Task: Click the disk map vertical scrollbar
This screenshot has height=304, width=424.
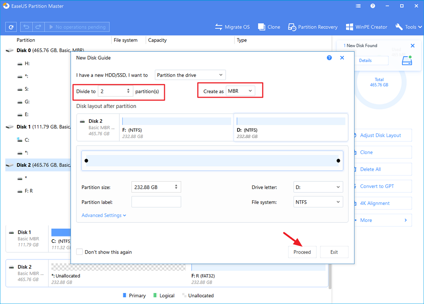Action: coord(330,276)
